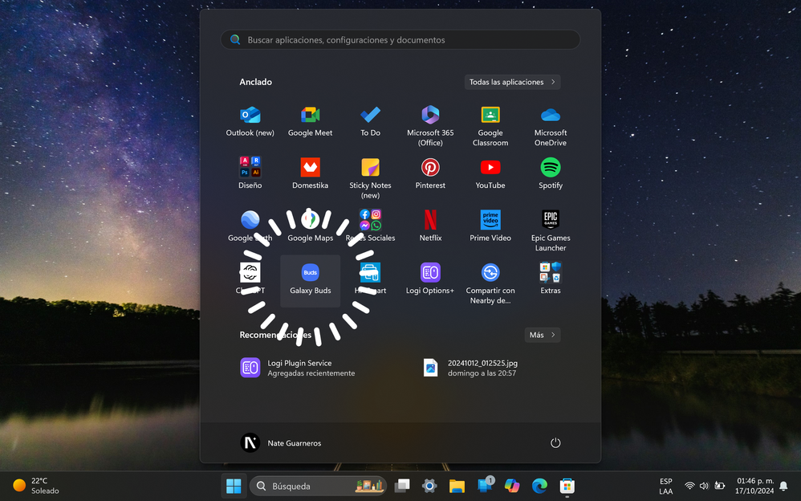The image size is (801, 501).
Task: Open File Explorer from the taskbar
Action: click(457, 486)
